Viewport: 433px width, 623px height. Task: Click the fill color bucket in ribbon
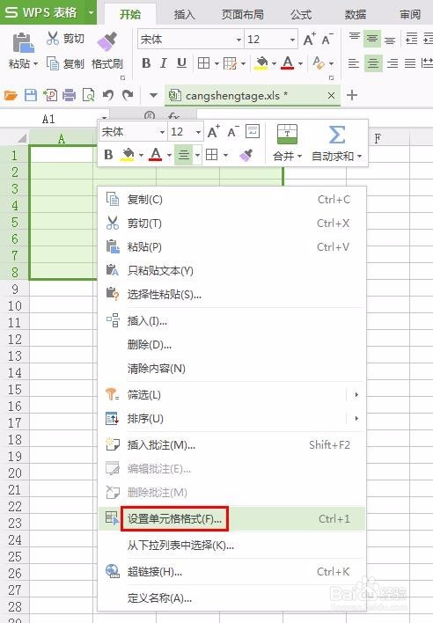click(261, 62)
